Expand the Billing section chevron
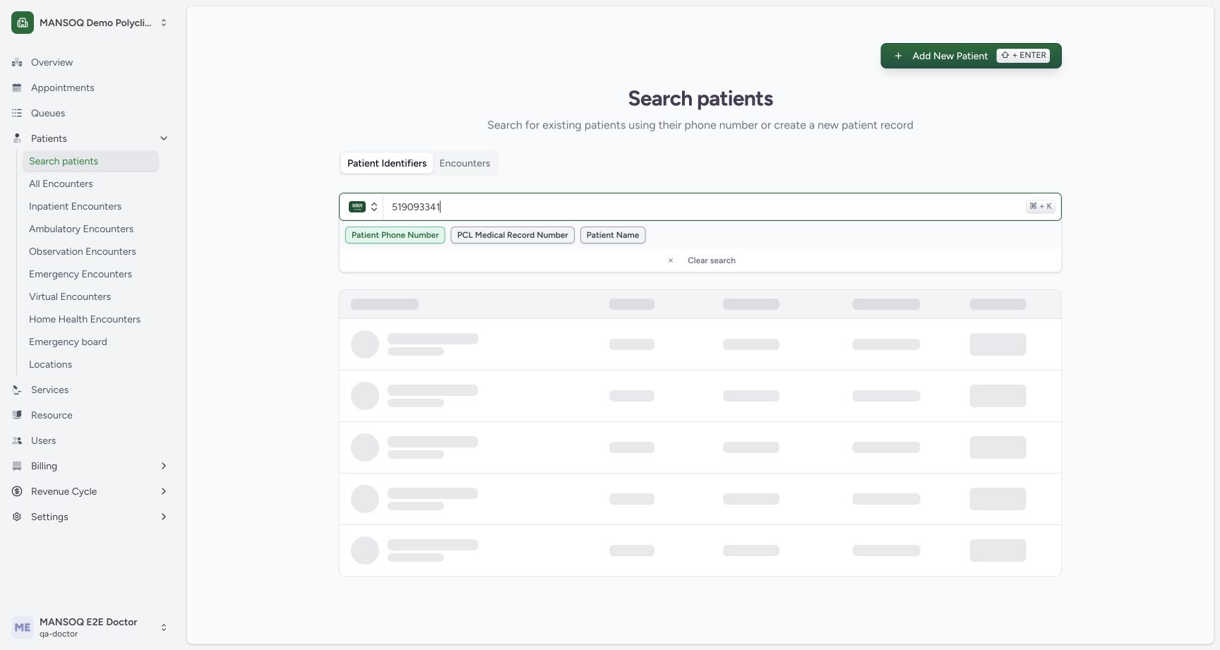The image size is (1220, 650). point(164,466)
